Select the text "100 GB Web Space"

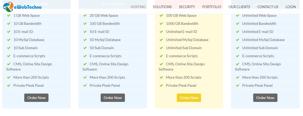coord(181,15)
